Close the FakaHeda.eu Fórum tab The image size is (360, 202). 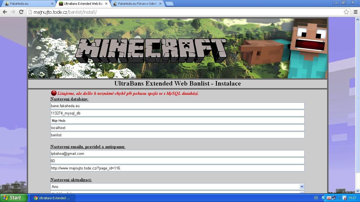(x=161, y=4)
